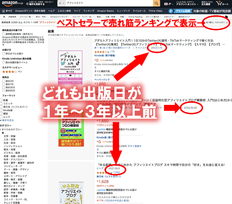The height and width of the screenshot is (204, 232).
Task: Click the アダルトアフィリエイト入門 book cover
Action: tap(70, 67)
